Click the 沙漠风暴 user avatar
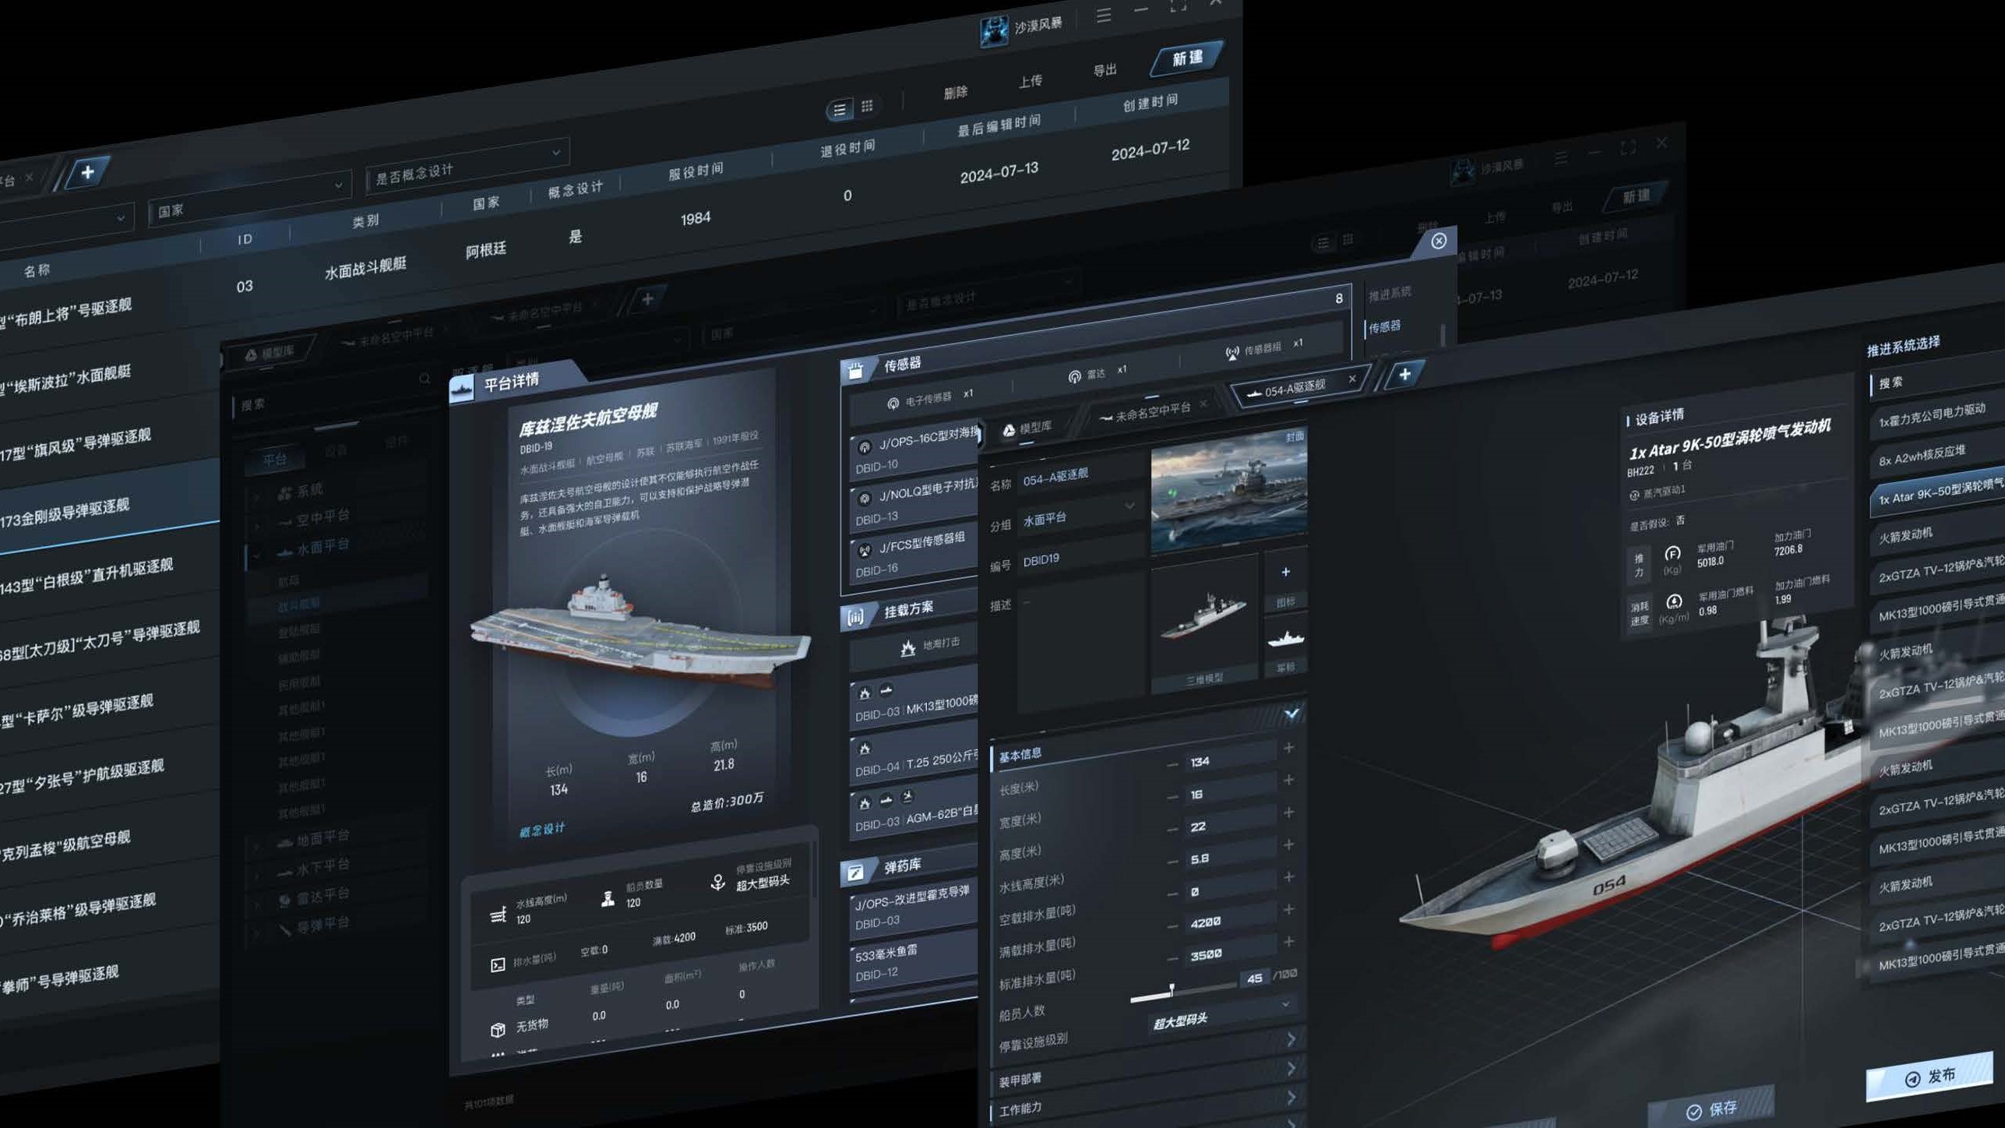The height and width of the screenshot is (1128, 2005). tap(993, 32)
